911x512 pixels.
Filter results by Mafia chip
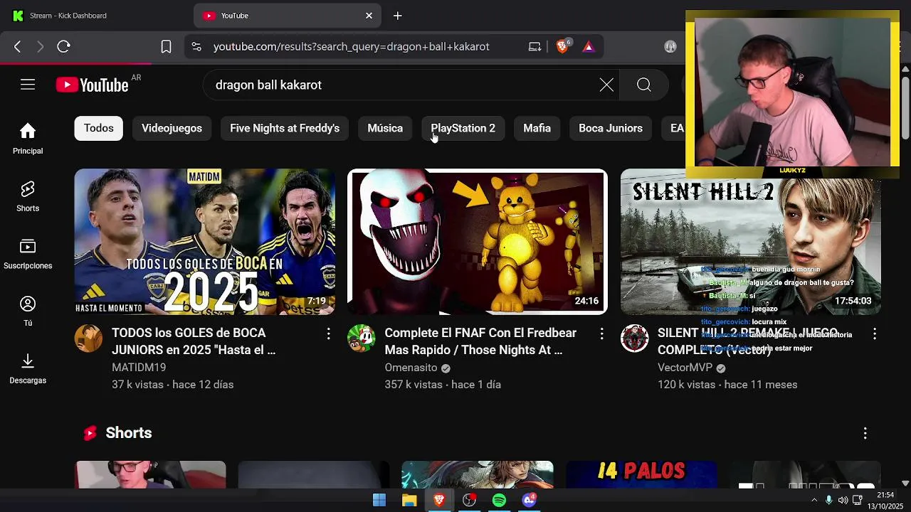click(x=537, y=128)
